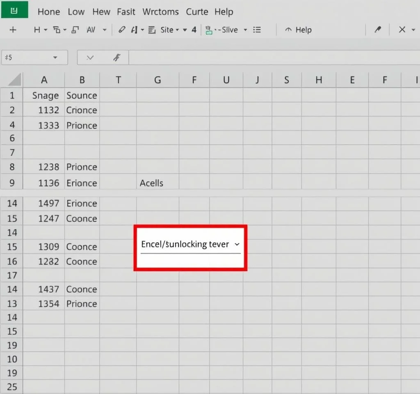Open the Wrctoms menu
Viewport: 420px width, 394px height.
[x=160, y=12]
